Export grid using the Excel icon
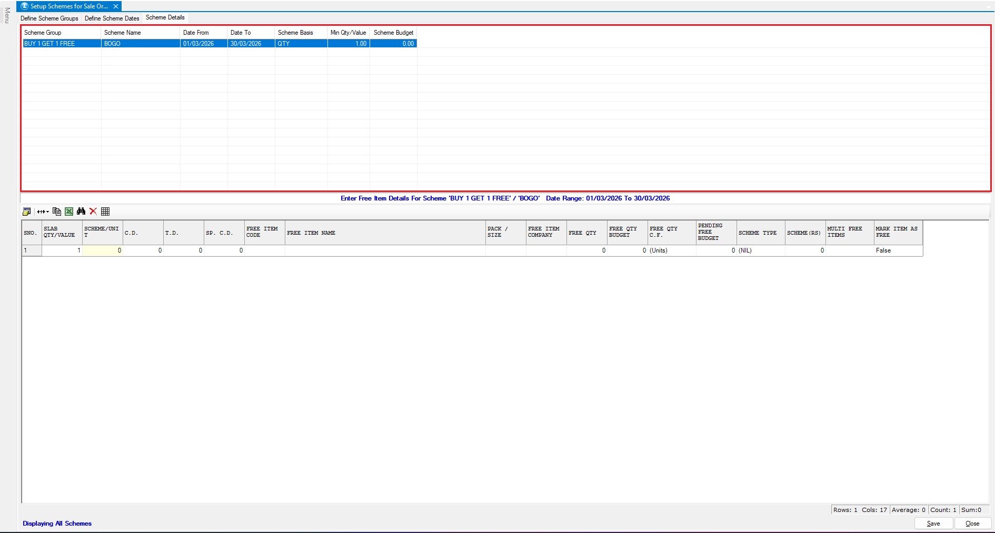 [x=69, y=212]
